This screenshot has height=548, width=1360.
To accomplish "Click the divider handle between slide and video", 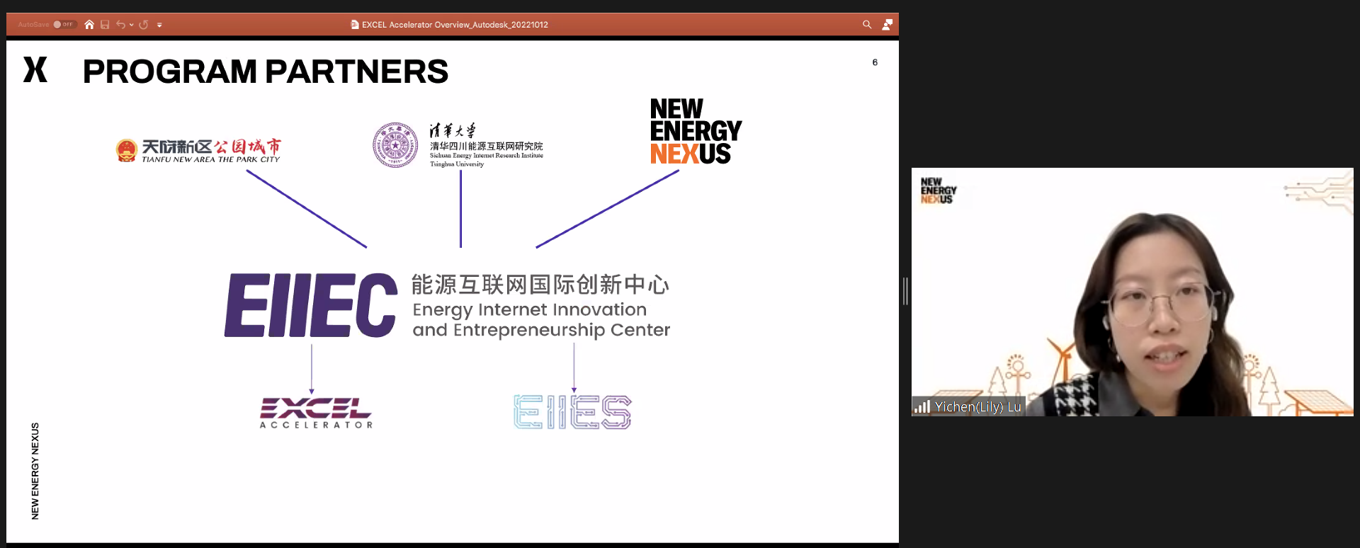I will [x=905, y=291].
